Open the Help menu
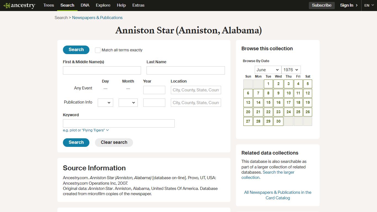This screenshot has width=377, height=212. (121, 5)
